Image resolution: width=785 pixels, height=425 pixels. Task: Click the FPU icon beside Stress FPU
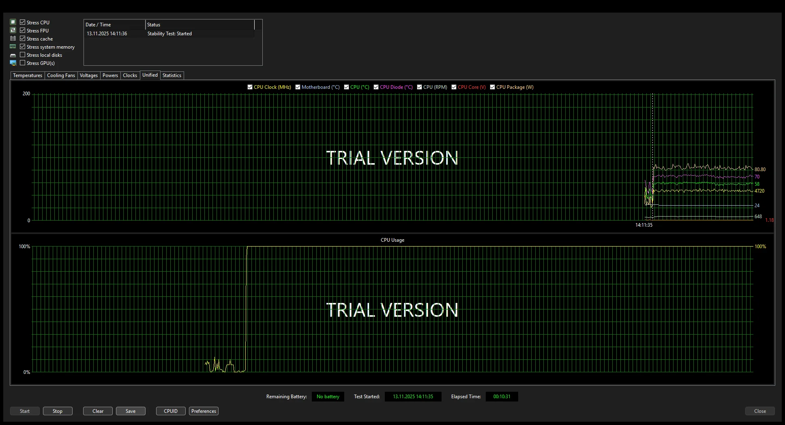pyautogui.click(x=13, y=30)
